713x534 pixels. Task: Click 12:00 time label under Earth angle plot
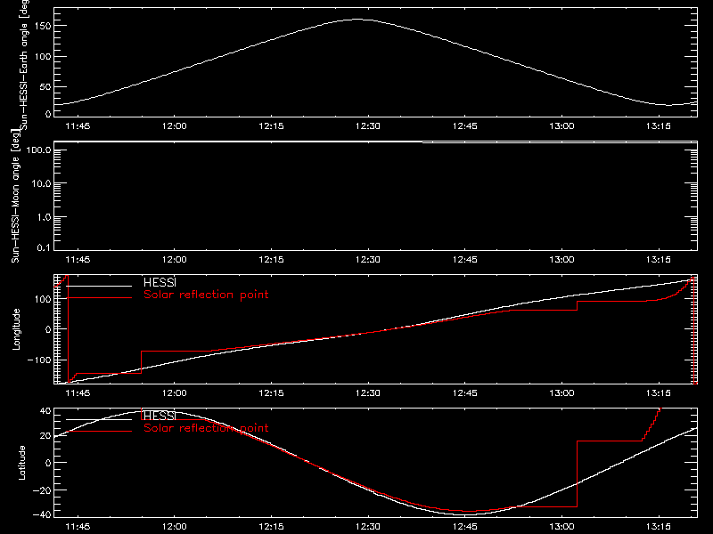pos(174,125)
